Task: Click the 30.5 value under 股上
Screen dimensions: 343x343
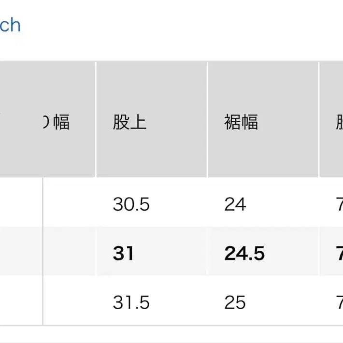Action: [x=131, y=204]
